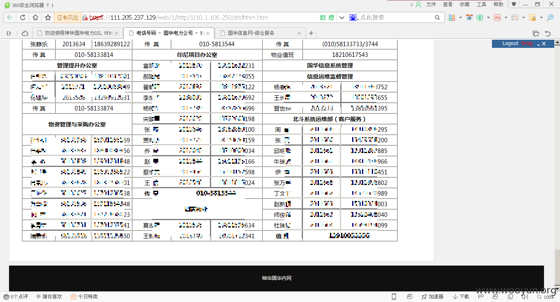Open 今日特卖 in status bar
This screenshot has height=302, width=560.
84,297
